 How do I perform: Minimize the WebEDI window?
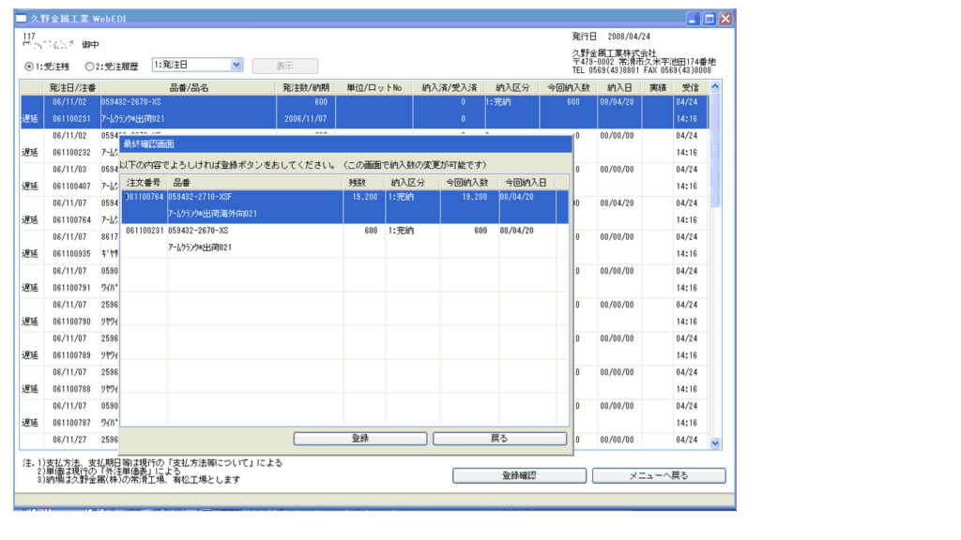pos(693,19)
